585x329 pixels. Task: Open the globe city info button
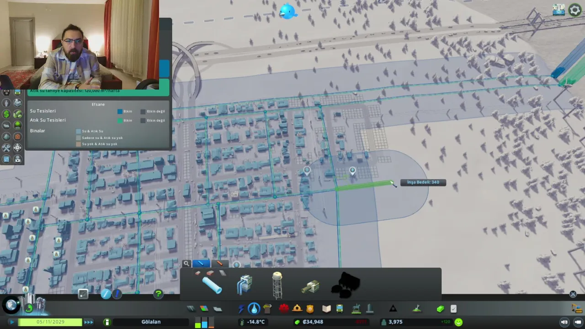point(10,304)
